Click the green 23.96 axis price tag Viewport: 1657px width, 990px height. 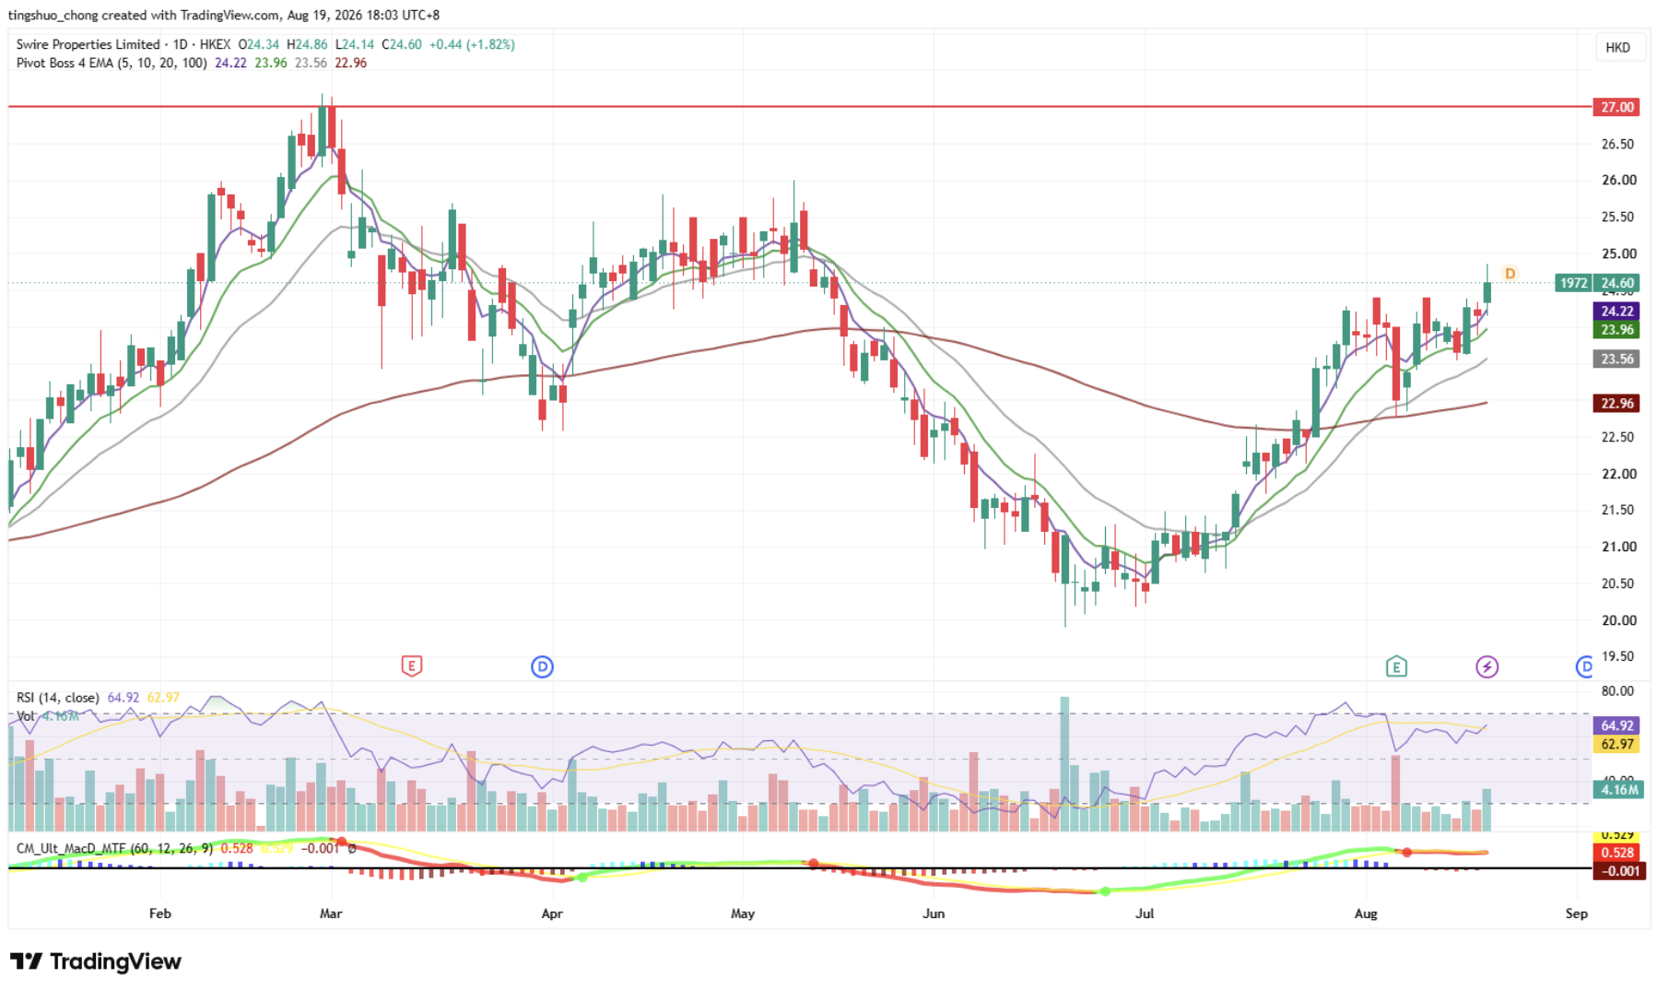coord(1616,330)
